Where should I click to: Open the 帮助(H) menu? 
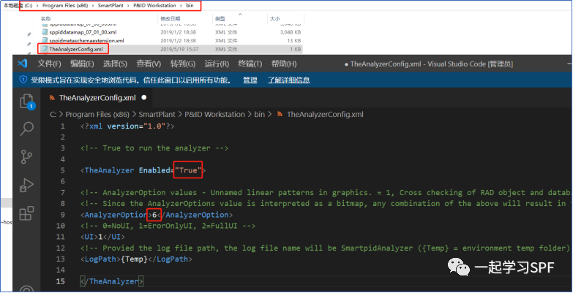coord(284,64)
